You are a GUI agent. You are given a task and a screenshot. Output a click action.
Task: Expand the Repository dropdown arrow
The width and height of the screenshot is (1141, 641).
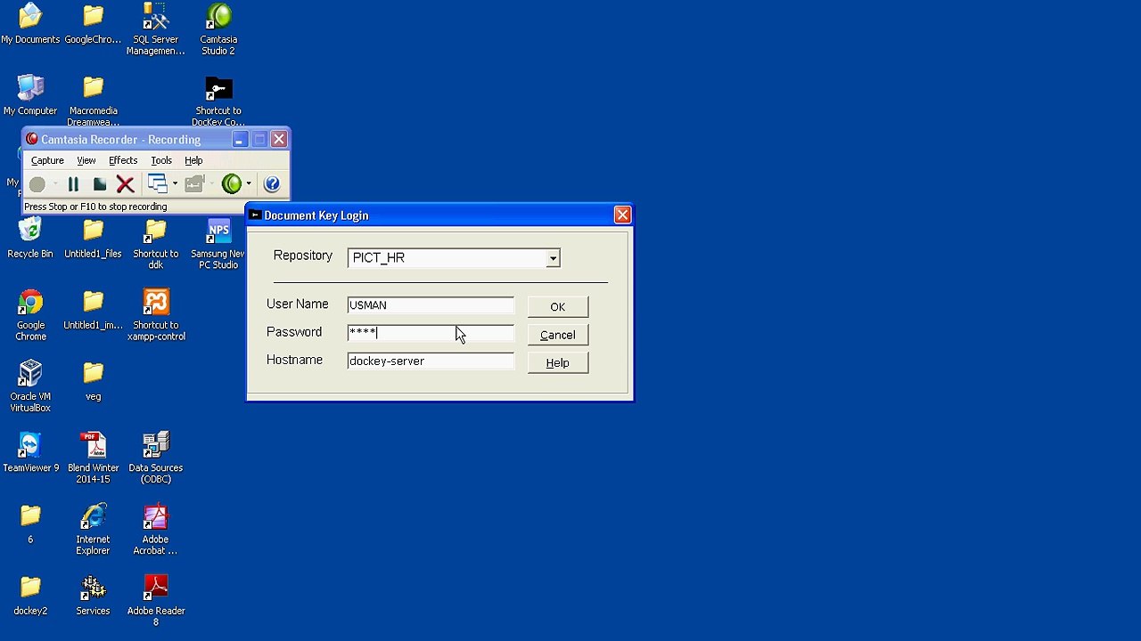pos(553,258)
